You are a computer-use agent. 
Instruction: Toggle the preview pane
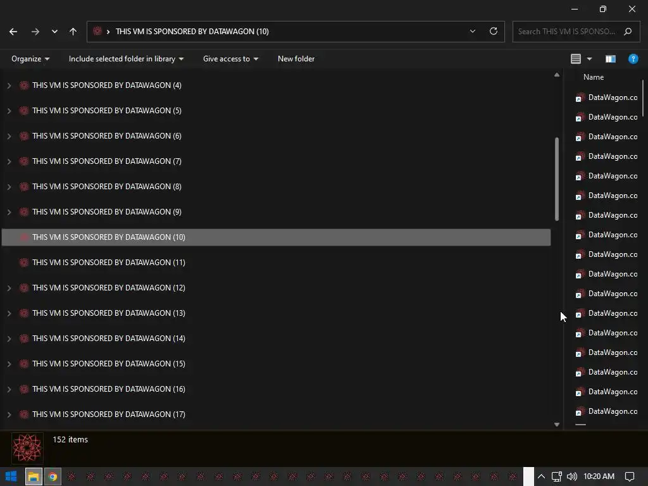coord(611,59)
